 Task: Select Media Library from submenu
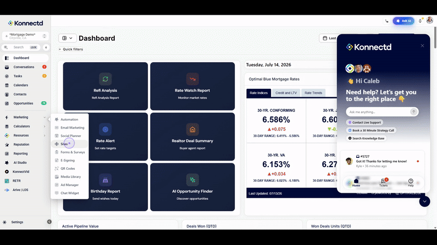point(69,176)
